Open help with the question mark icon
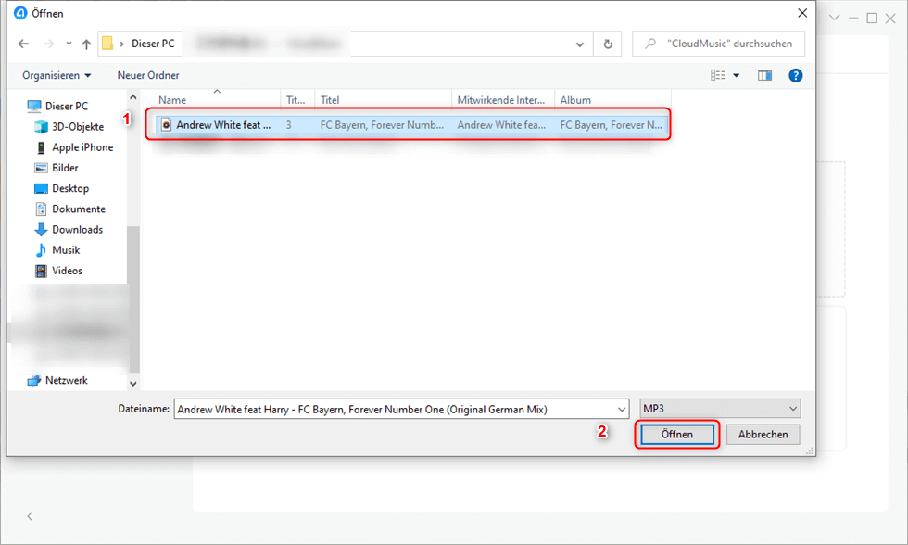Screen dimensions: 908x545 (796, 75)
